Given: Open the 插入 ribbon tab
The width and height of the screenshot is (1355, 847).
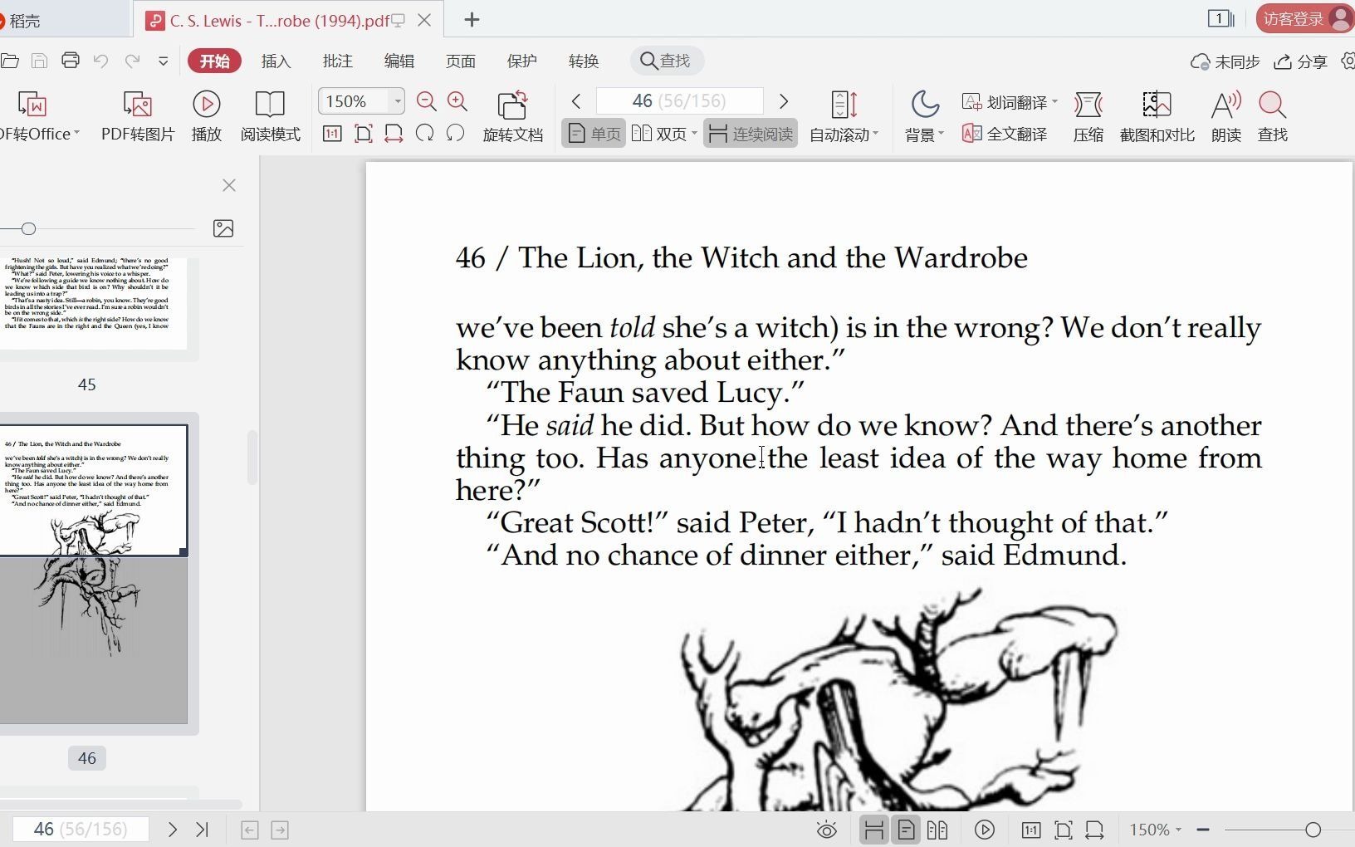Looking at the screenshot, I should [x=276, y=61].
